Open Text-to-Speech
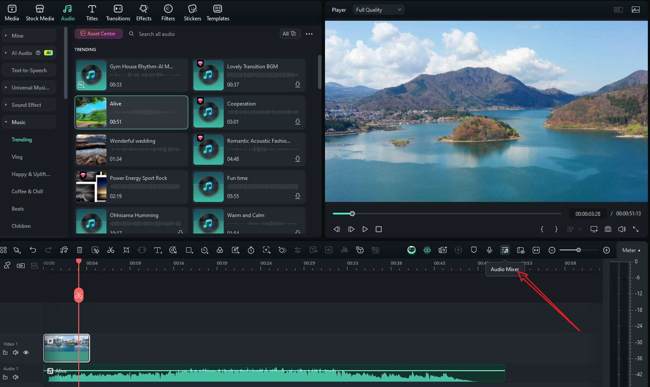The height and width of the screenshot is (387, 650). (x=29, y=70)
